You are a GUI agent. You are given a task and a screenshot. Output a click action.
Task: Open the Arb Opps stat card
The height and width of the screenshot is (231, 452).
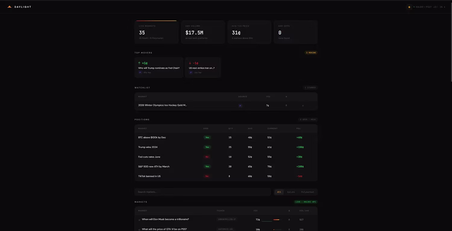(x=296, y=32)
